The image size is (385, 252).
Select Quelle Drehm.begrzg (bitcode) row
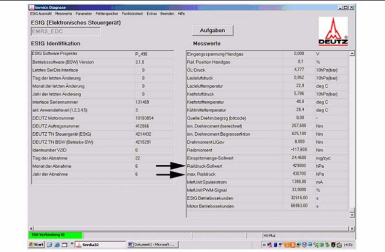click(267, 118)
